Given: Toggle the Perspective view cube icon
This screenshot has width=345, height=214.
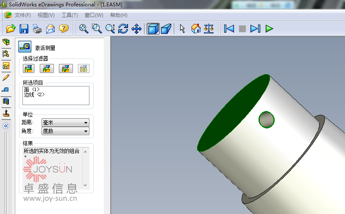Looking at the screenshot, I should (166, 28).
